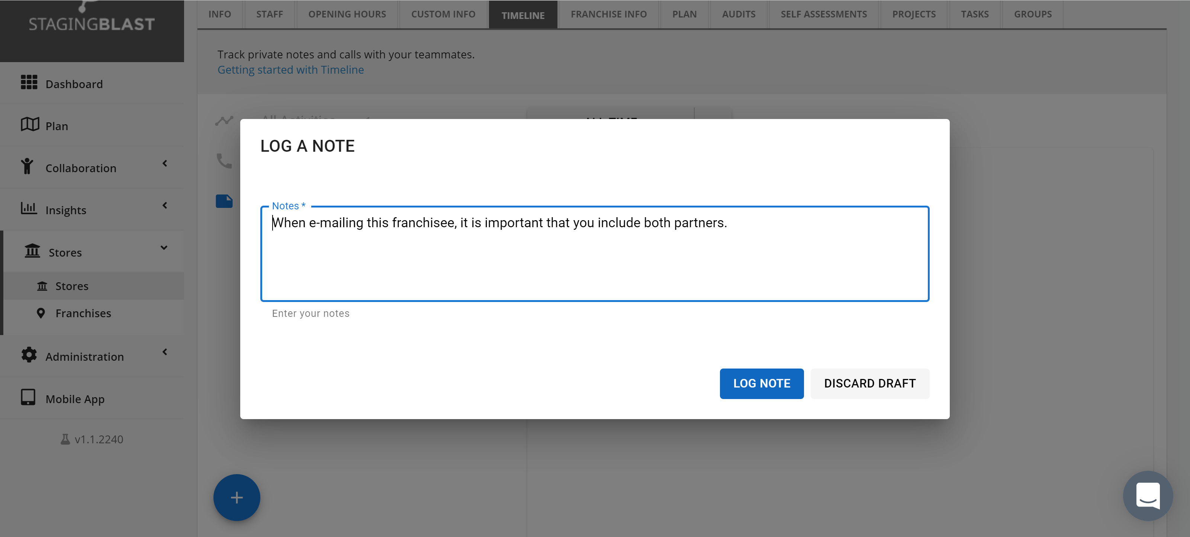This screenshot has height=537, width=1190.
Task: Click the phone call activity icon
Action: pyautogui.click(x=224, y=161)
